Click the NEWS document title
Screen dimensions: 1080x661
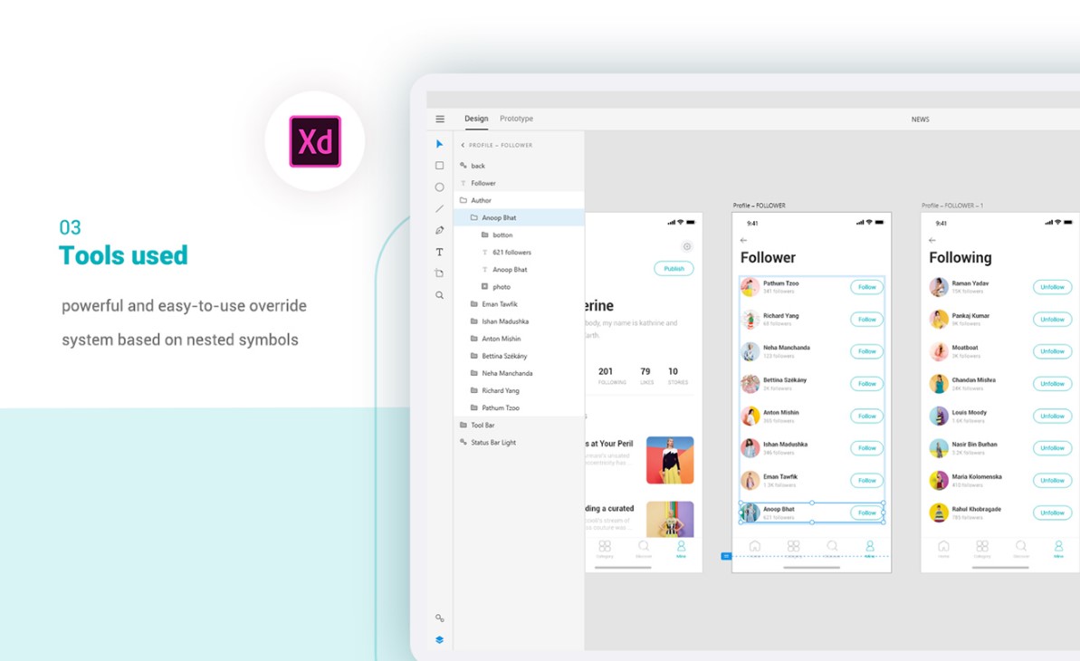920,120
